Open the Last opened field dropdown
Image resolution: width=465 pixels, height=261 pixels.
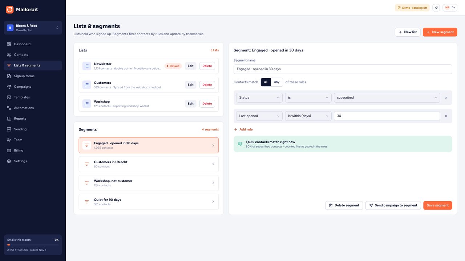click(x=259, y=116)
